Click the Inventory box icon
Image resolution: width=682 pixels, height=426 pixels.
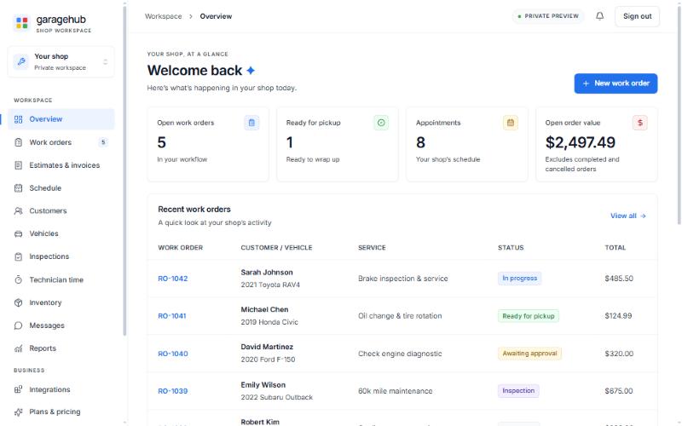[18, 302]
